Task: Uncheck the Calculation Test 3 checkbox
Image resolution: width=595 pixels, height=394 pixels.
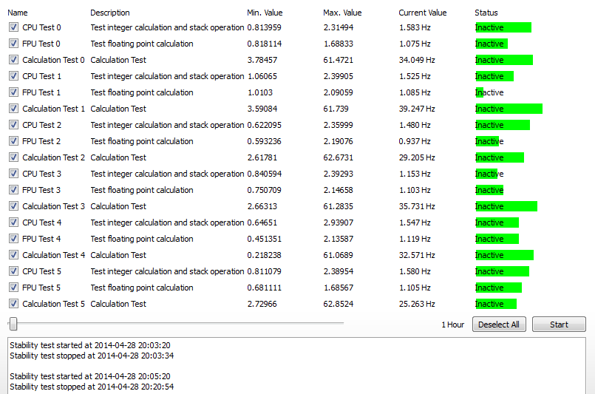Action: pos(13,206)
